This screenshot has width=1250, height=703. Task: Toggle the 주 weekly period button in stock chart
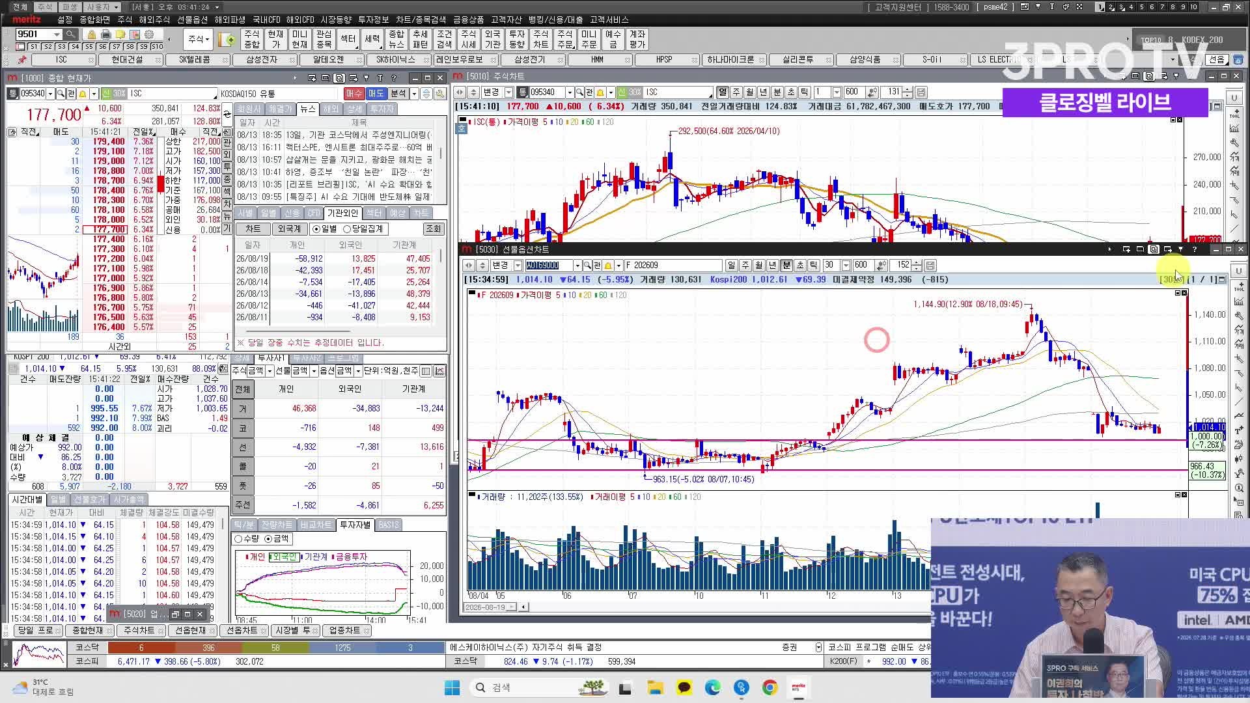click(736, 92)
